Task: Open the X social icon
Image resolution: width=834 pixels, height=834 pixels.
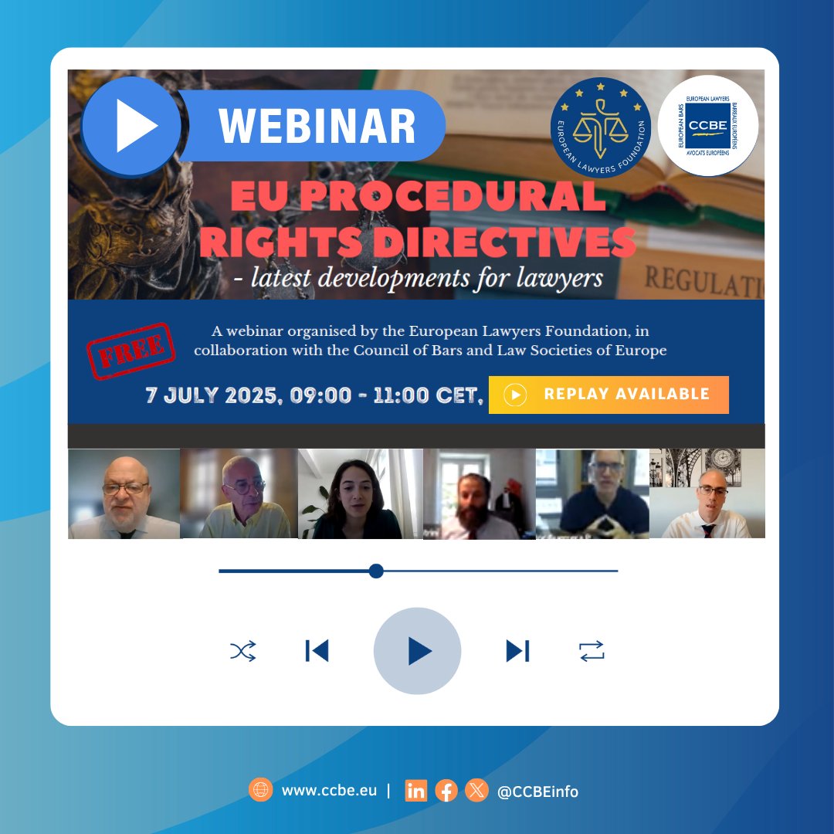Action: (x=476, y=791)
